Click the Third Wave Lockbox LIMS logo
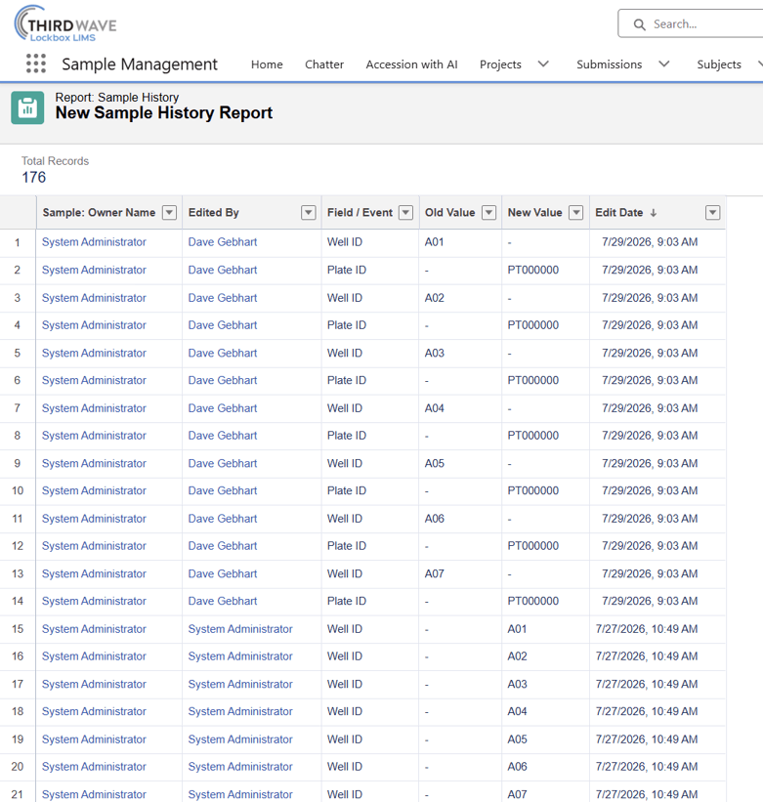Viewport: 763px width, 802px height. [65, 23]
